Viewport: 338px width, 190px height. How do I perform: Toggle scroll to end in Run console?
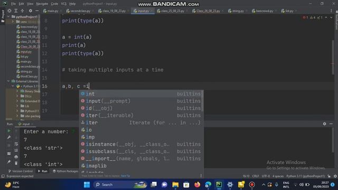(16, 150)
